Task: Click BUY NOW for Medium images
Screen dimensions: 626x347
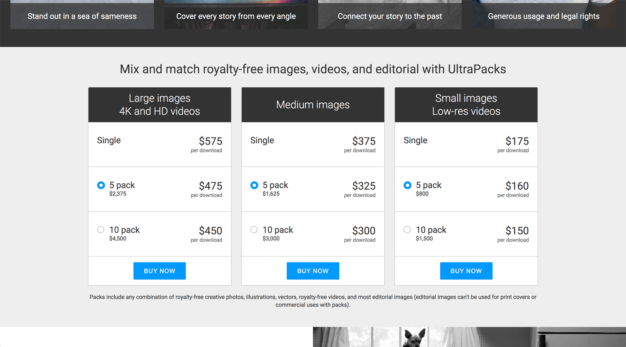Action: click(313, 271)
